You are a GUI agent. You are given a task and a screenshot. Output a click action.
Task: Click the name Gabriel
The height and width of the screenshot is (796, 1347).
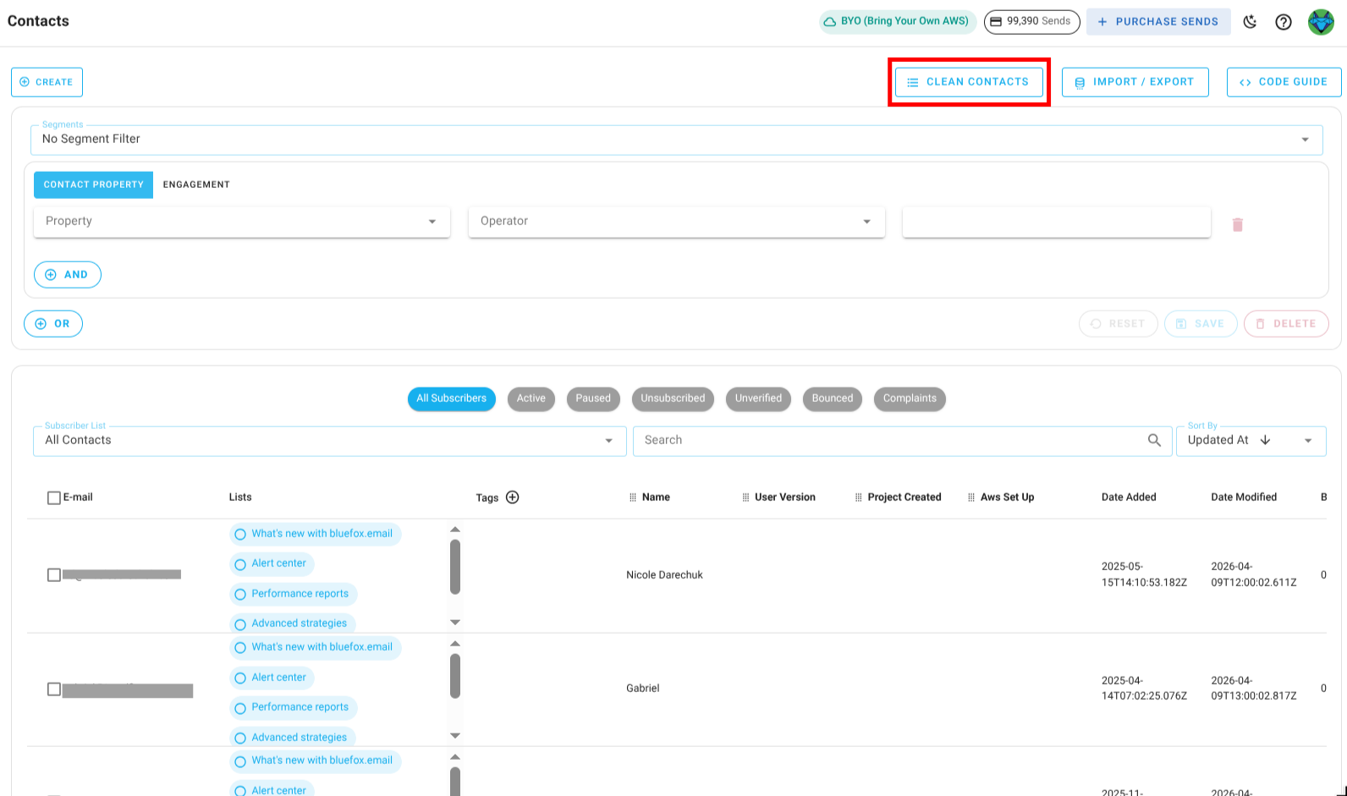(643, 689)
